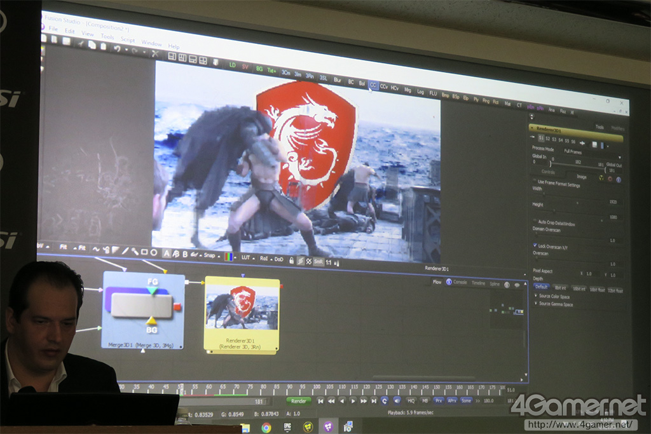Add Color Curves via CCv button

(383, 86)
